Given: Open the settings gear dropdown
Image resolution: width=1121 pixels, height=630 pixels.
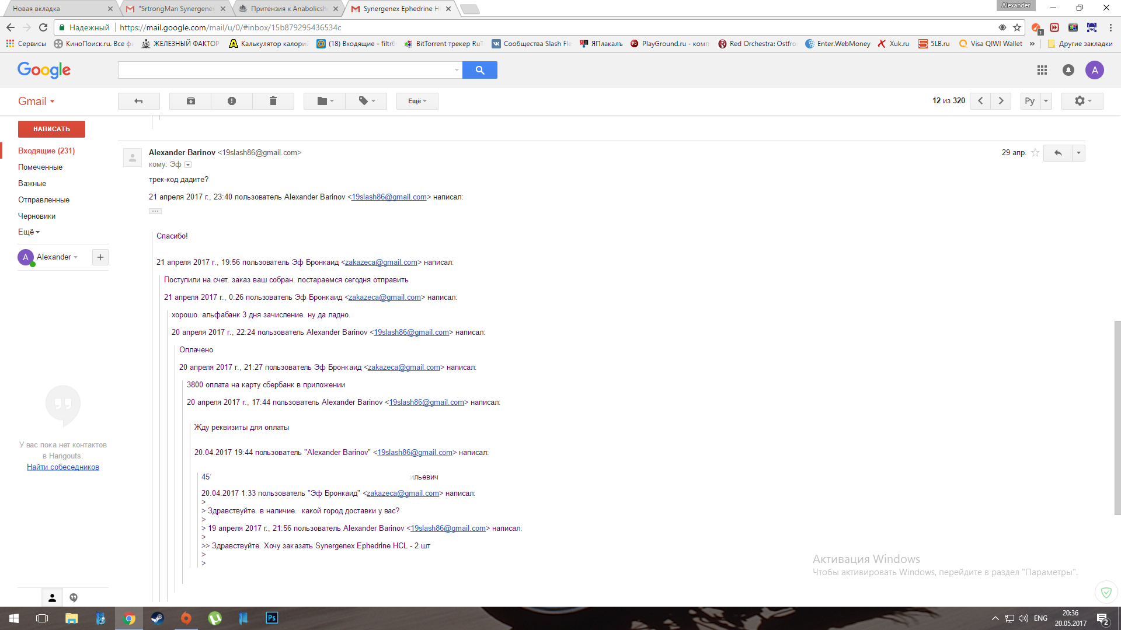Looking at the screenshot, I should coord(1082,101).
